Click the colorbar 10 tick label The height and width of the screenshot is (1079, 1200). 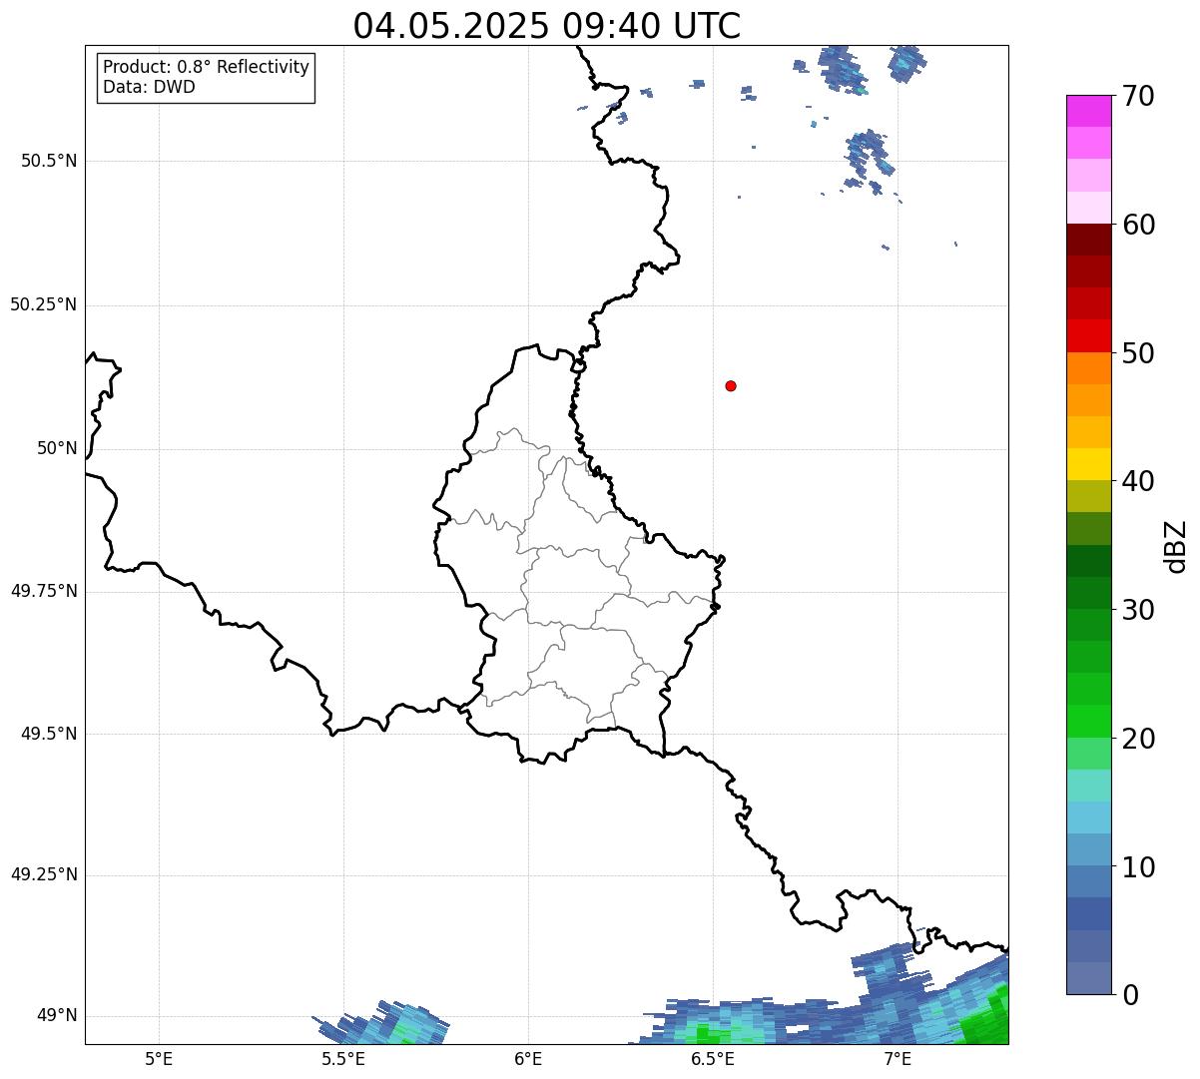(1138, 867)
